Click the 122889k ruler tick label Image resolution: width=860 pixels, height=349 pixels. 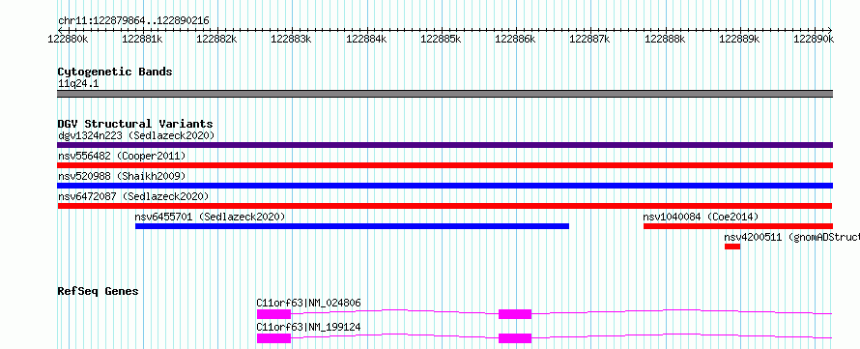coord(739,39)
